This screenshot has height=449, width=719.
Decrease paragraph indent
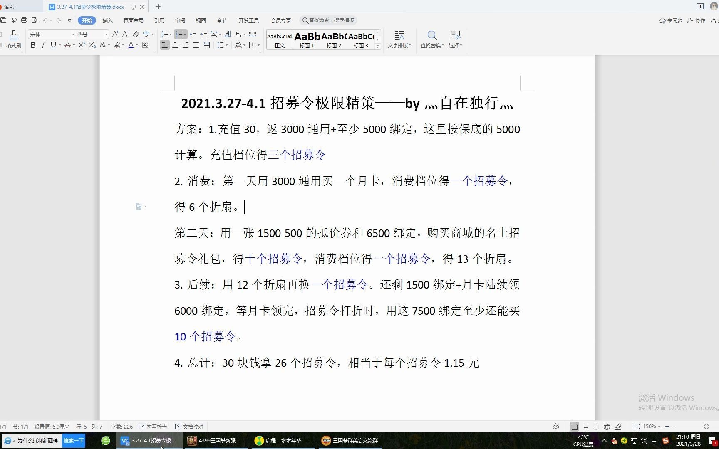coord(193,34)
